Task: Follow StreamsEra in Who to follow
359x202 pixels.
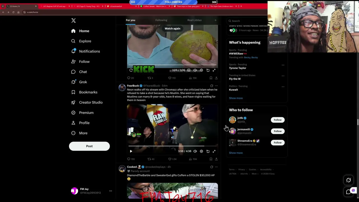Action: click(278, 143)
